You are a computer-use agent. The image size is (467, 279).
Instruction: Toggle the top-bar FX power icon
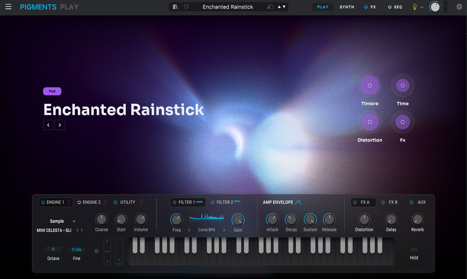coord(366,7)
